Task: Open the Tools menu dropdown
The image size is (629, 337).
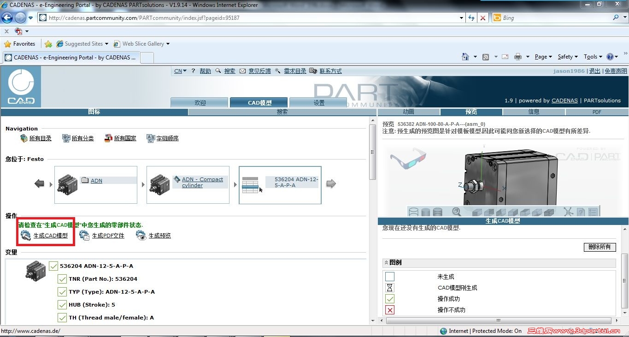Action: (593, 57)
